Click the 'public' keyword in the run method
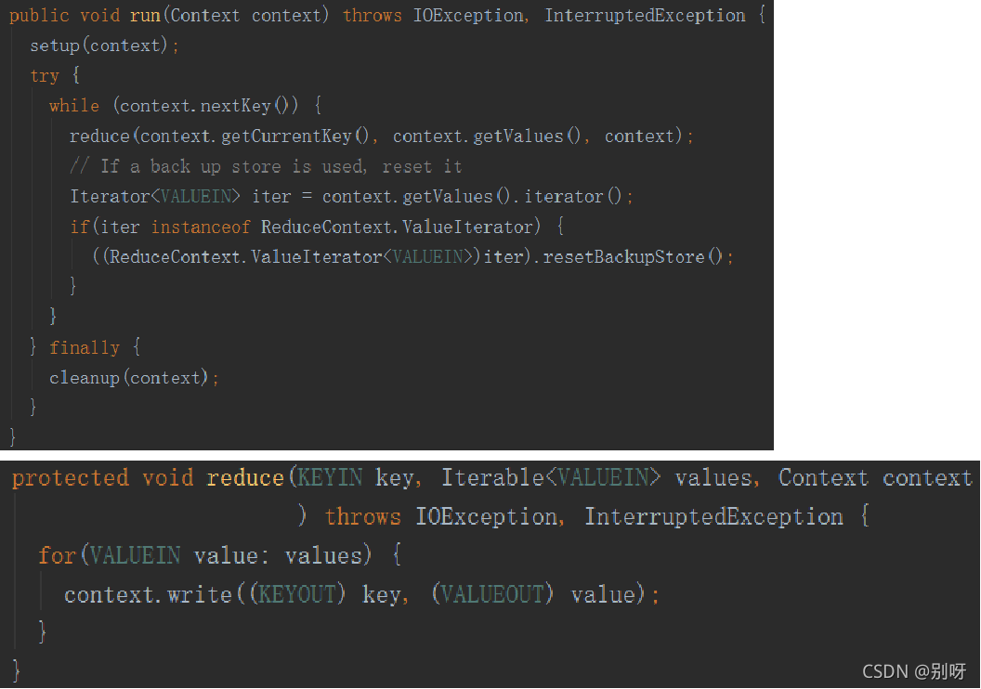Viewport: 981px width, 689px height. tap(39, 15)
